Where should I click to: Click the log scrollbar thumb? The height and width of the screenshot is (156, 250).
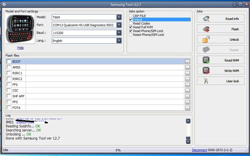pyautogui.click(x=188, y=138)
